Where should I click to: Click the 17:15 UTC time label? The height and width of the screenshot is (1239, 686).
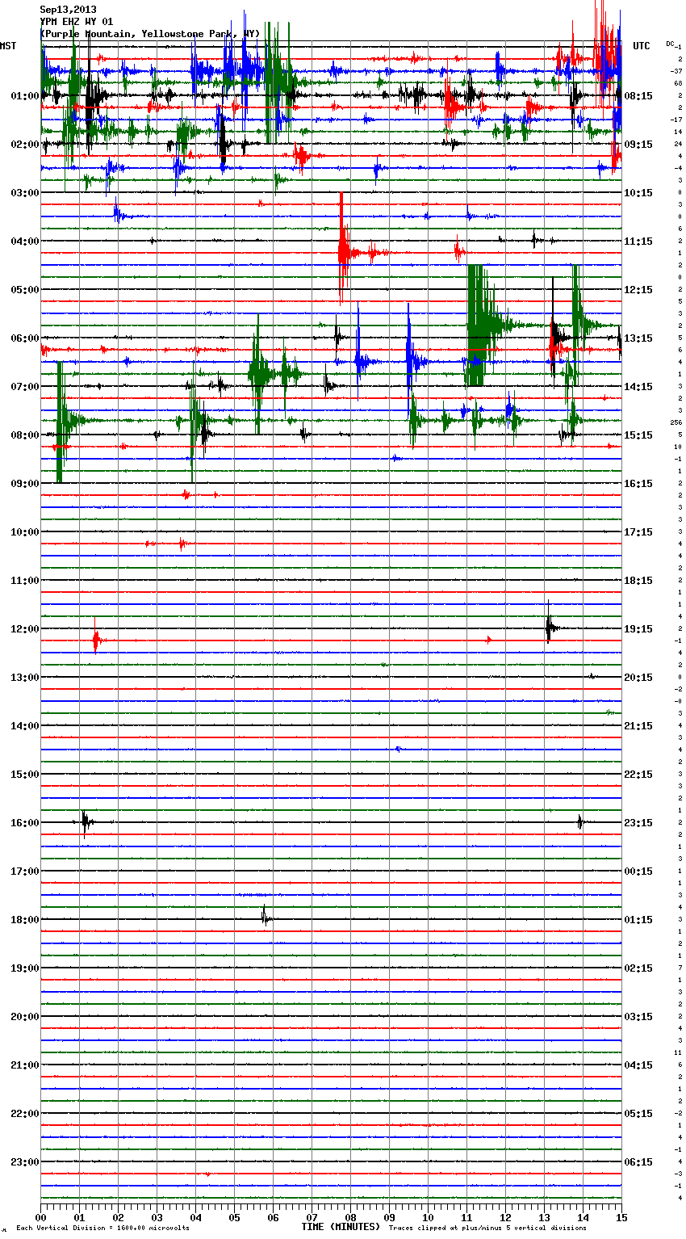click(x=638, y=532)
